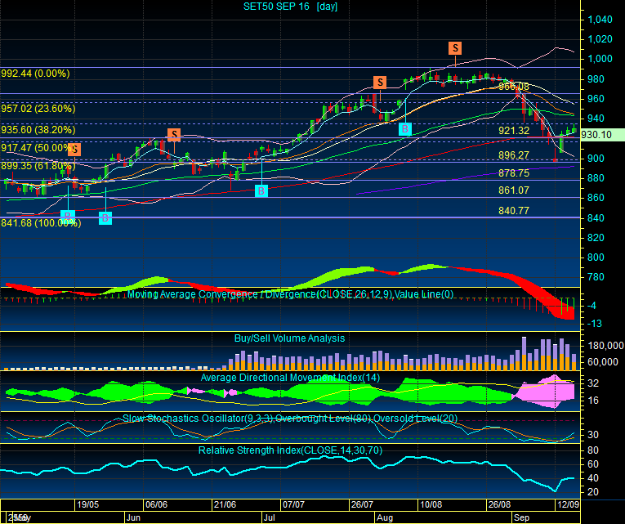Screen dimensions: 625x524
Task: Select the highest S sell marker above August candles
Action: 455,48
